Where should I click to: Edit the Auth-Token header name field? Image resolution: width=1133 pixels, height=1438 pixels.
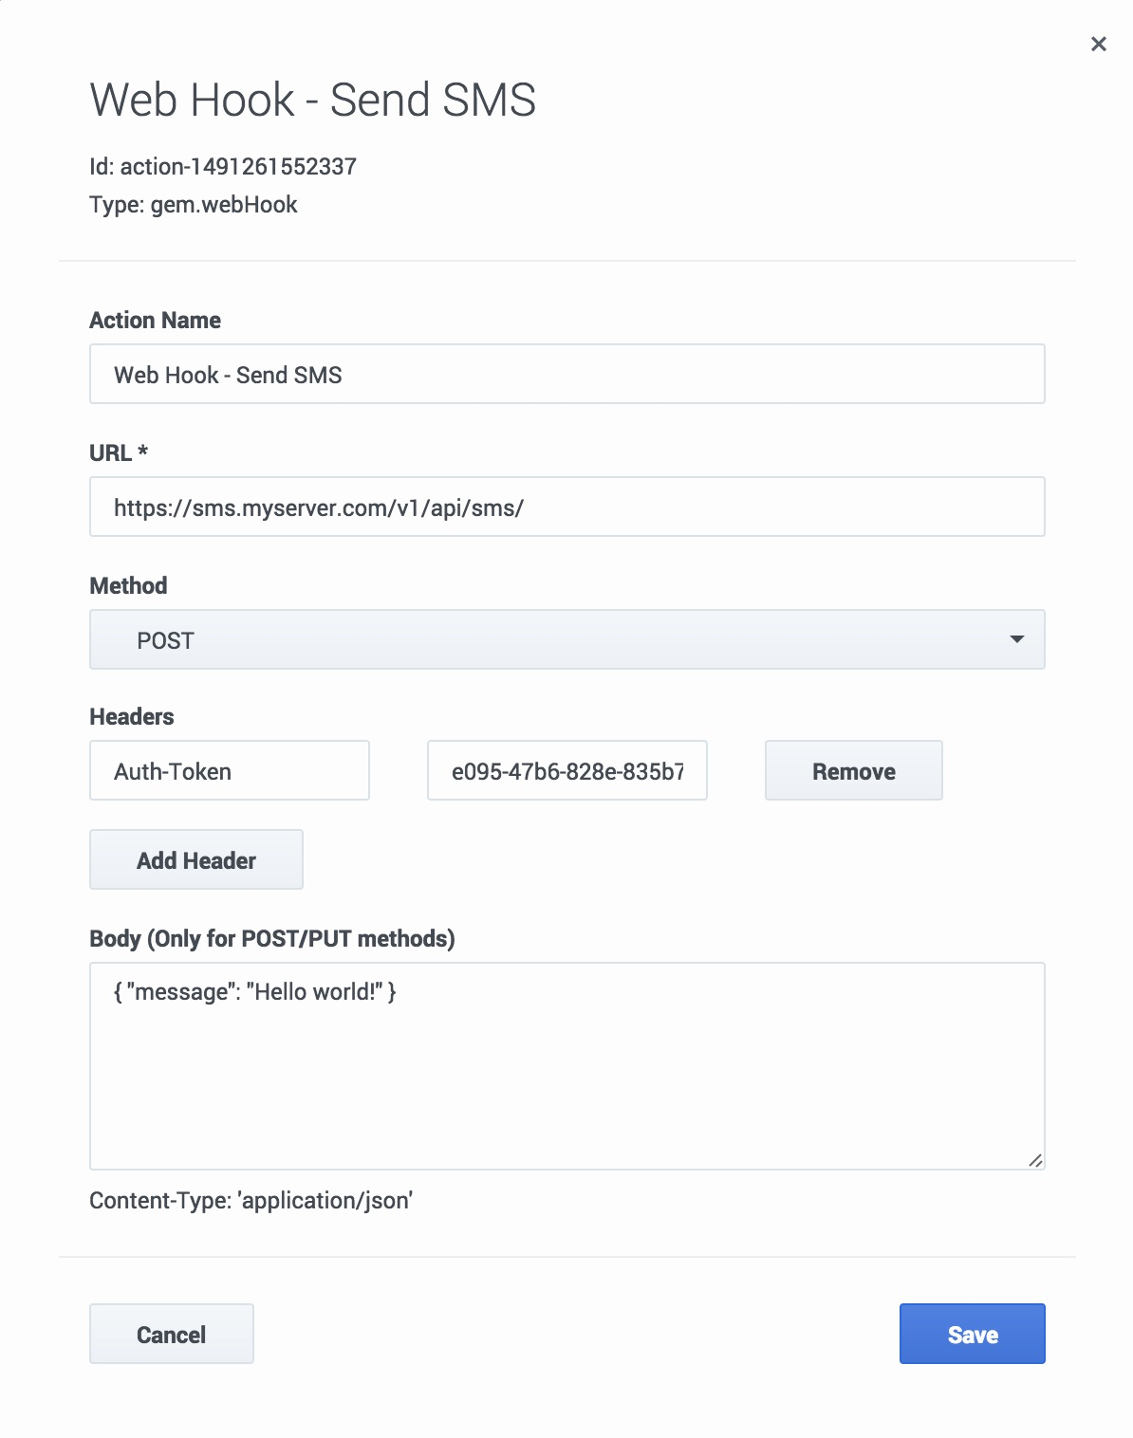229,771
